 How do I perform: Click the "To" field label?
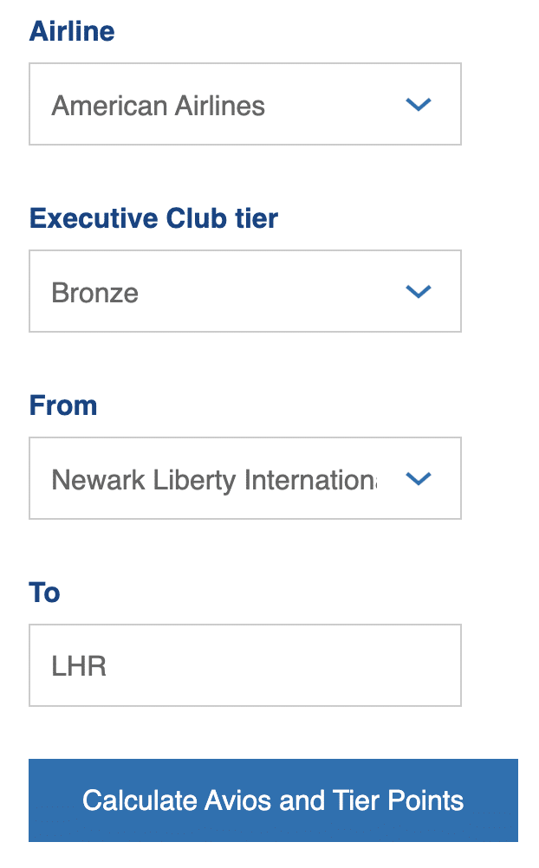(x=45, y=593)
